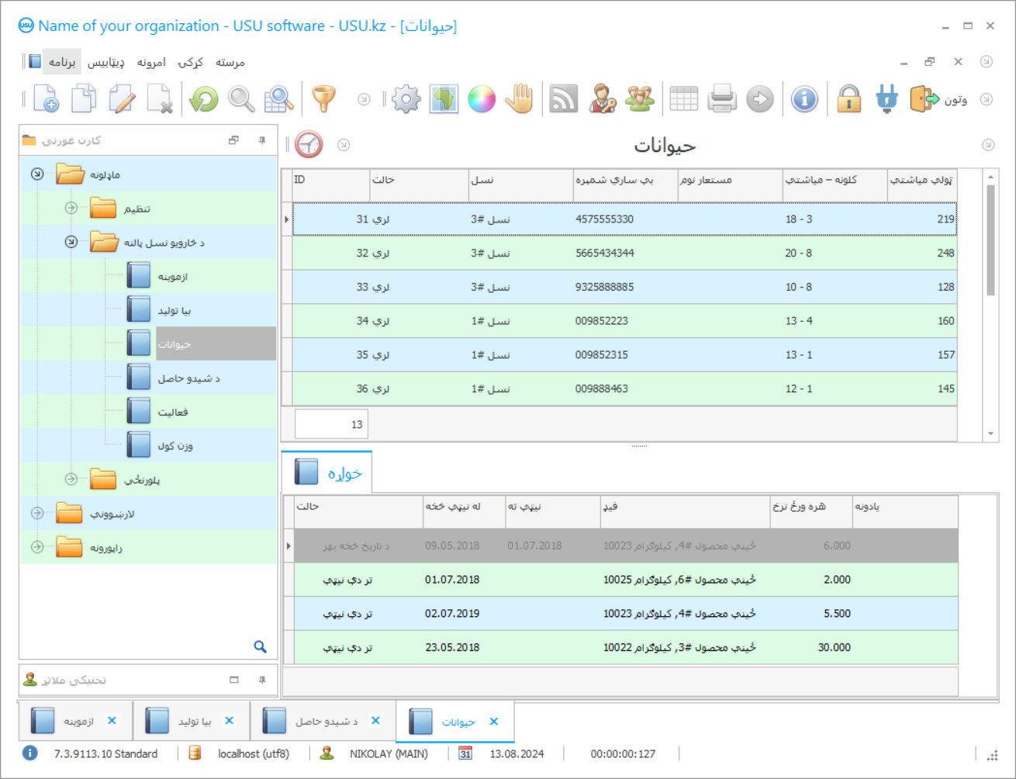
Task: Open the color wheel picker
Action: (x=482, y=99)
